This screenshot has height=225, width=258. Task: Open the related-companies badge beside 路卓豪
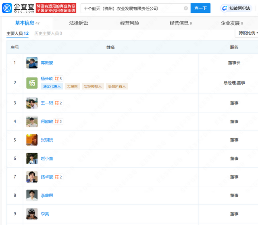[x=59, y=177]
